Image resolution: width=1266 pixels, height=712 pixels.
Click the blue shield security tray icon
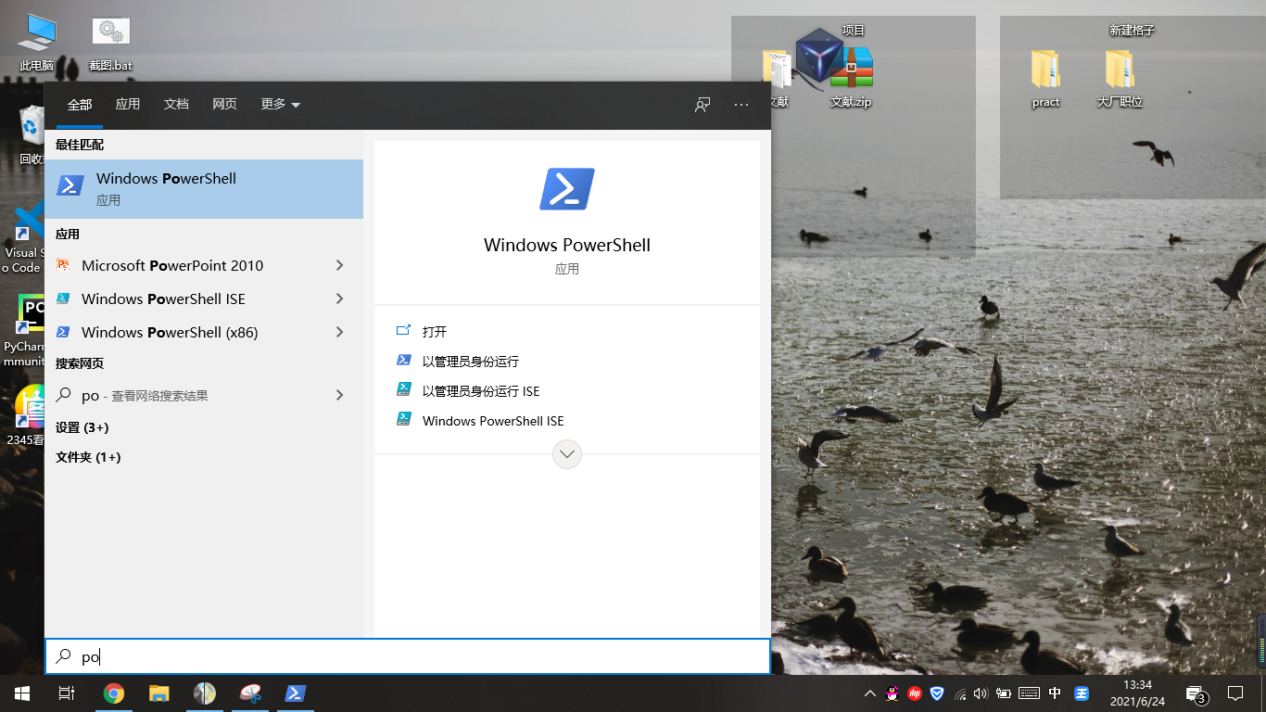[937, 693]
